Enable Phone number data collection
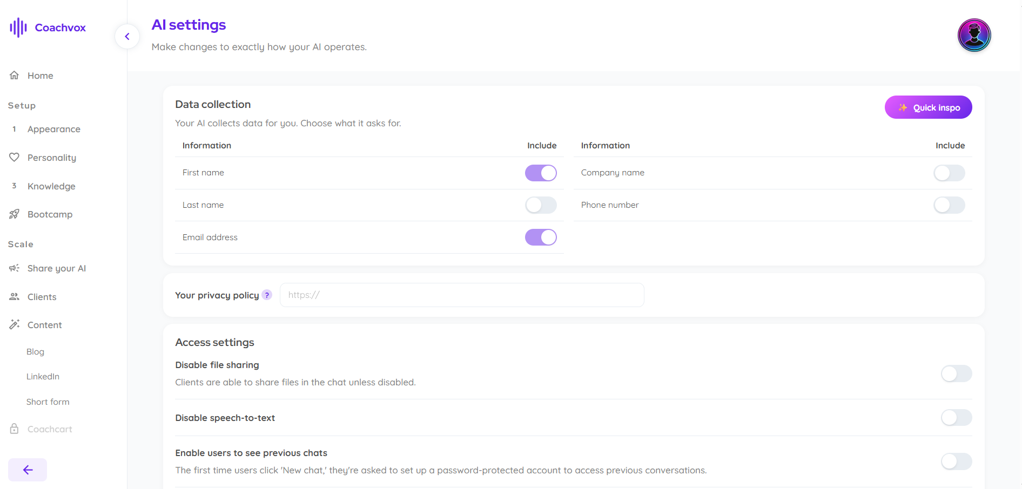The image size is (1022, 489). pos(949,205)
